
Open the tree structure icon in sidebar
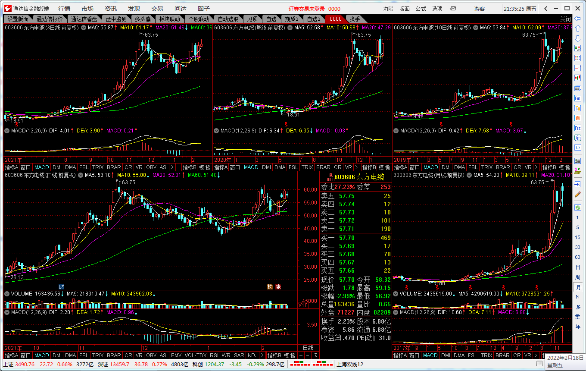[x=578, y=108]
